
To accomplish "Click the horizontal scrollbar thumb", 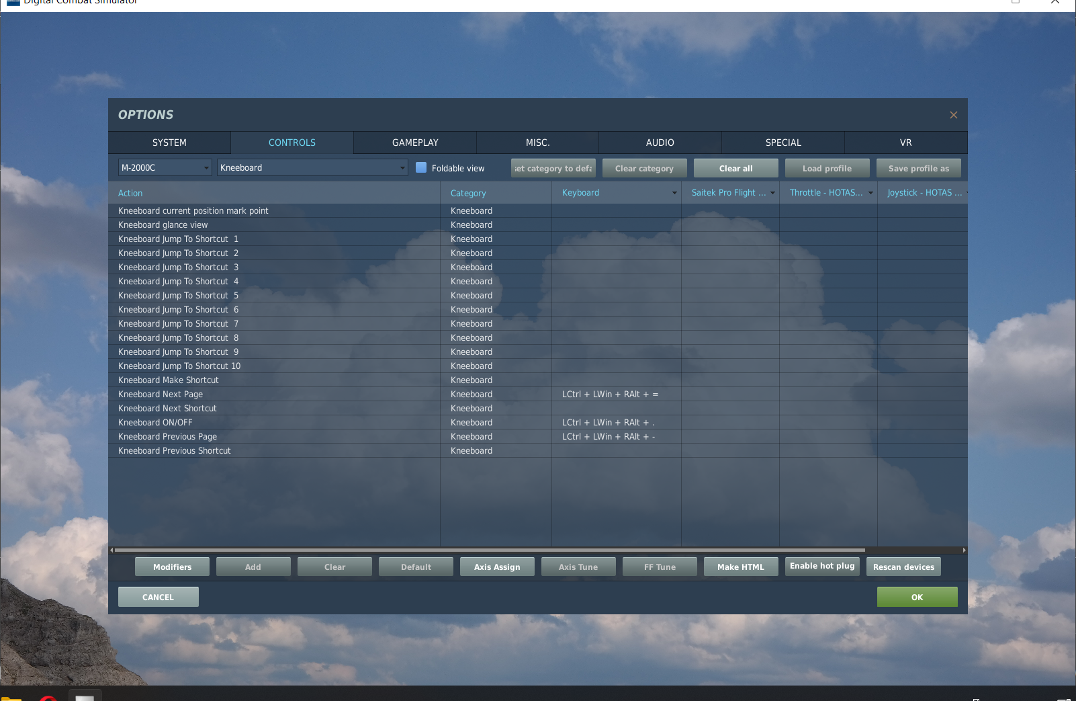I will tap(490, 550).
